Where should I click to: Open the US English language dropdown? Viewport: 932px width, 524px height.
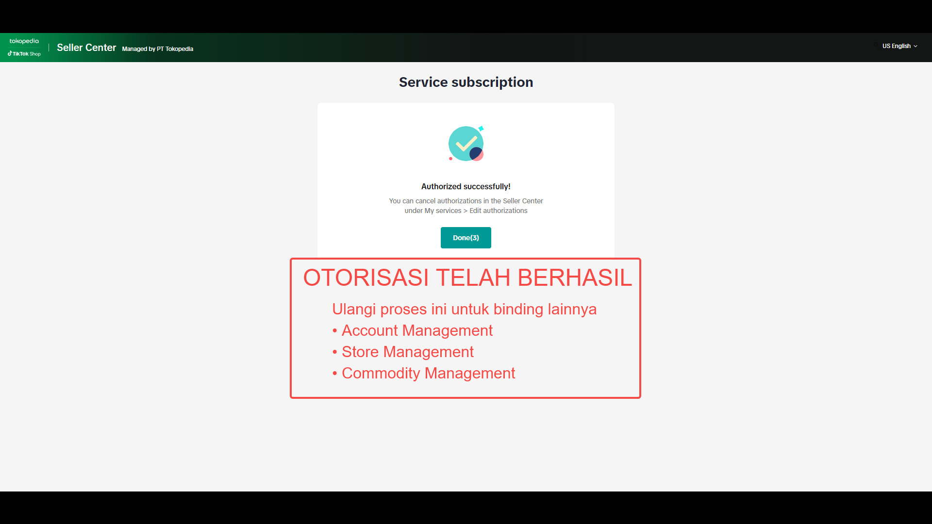(896, 46)
